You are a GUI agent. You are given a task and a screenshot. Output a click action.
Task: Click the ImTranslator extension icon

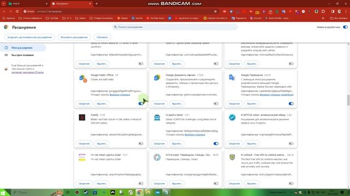coord(157,157)
